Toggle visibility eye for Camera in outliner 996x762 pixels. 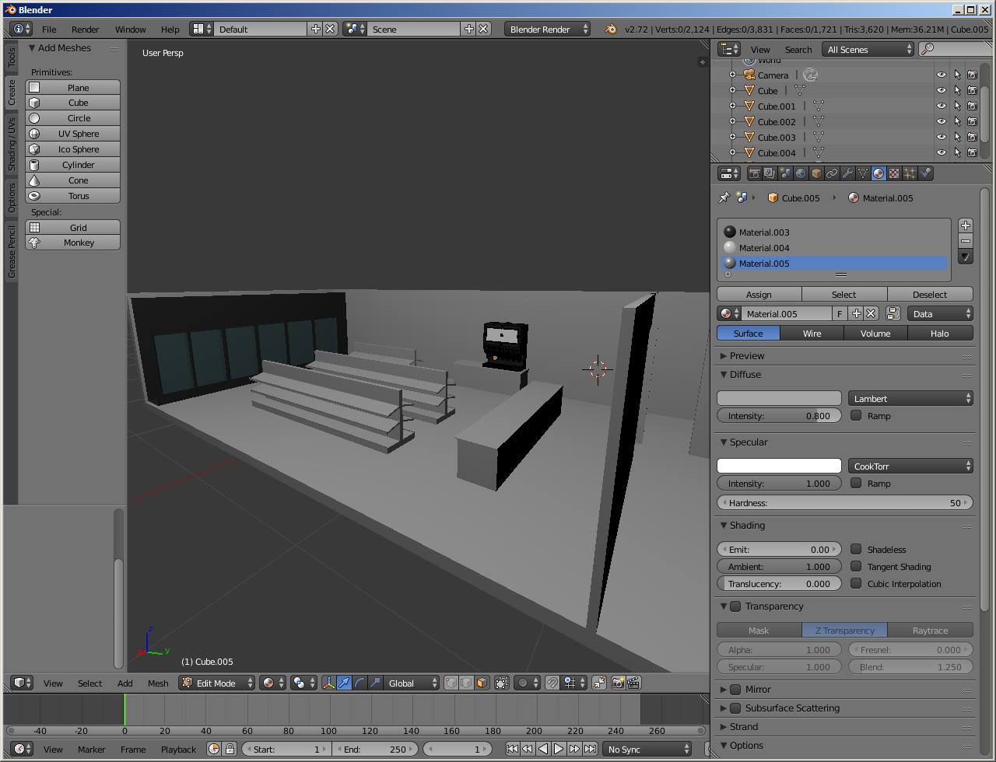pyautogui.click(x=942, y=75)
